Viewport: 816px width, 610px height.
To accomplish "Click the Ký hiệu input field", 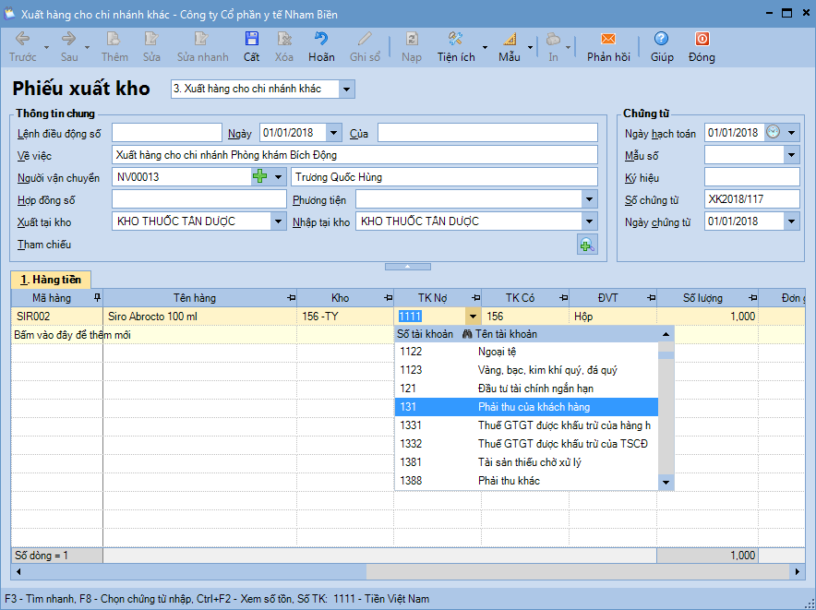I will click(x=752, y=177).
